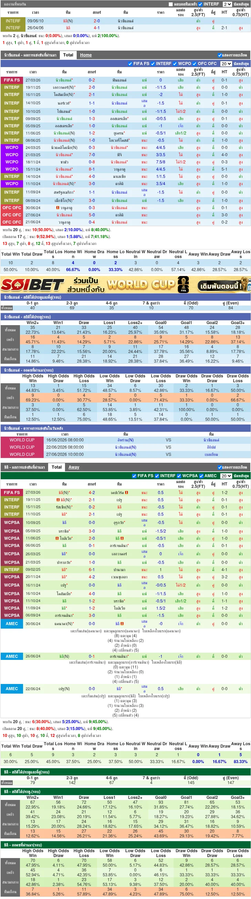The height and width of the screenshot is (899, 251).
Task: Uncheck the OFC OFC filter checkbox
Action: 195,64
